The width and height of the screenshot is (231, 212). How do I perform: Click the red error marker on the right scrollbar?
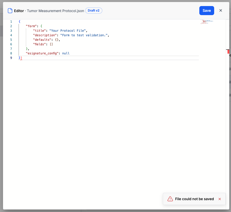click(x=228, y=52)
